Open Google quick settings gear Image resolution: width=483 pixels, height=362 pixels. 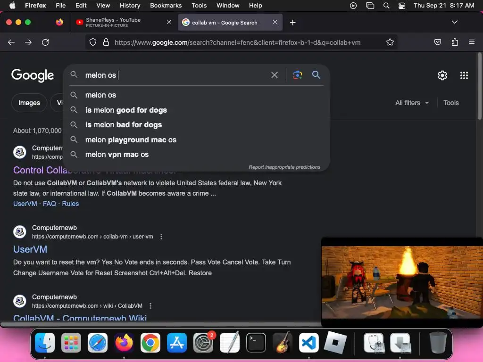pos(442,75)
